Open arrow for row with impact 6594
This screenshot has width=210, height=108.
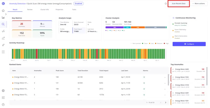pyautogui.click(x=165, y=77)
